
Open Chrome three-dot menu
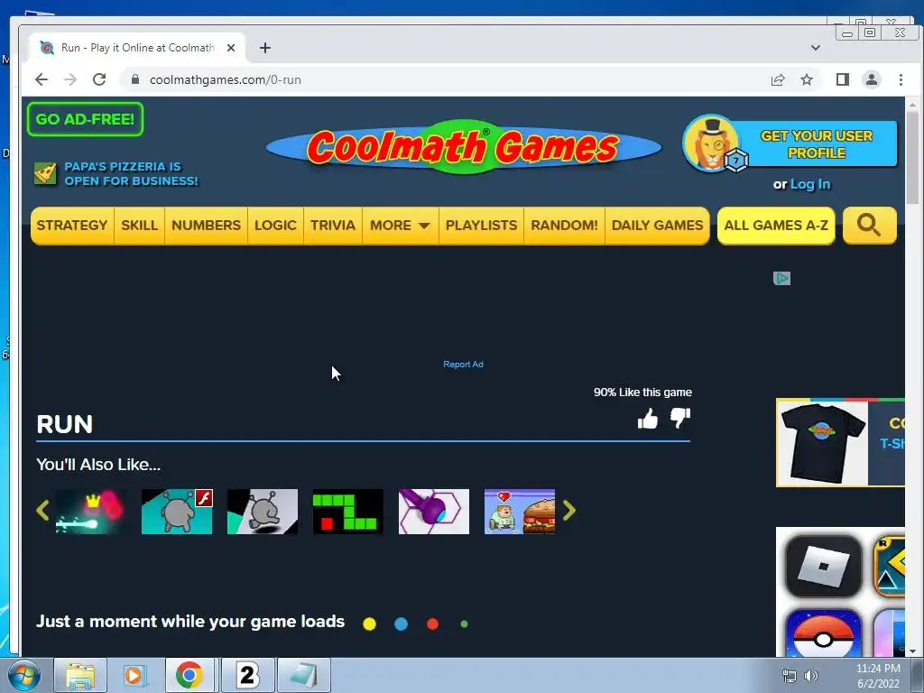pos(901,79)
